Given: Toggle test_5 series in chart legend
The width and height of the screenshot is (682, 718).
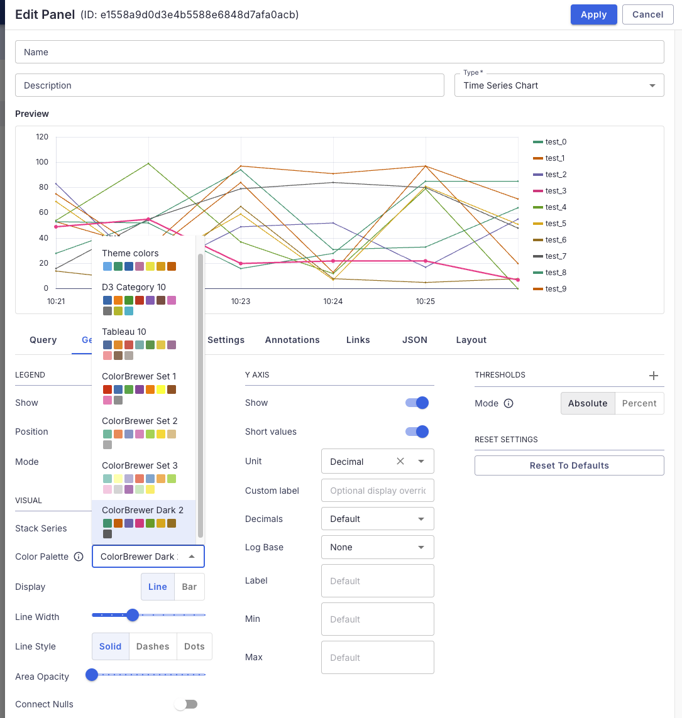Looking at the screenshot, I should tap(550, 224).
